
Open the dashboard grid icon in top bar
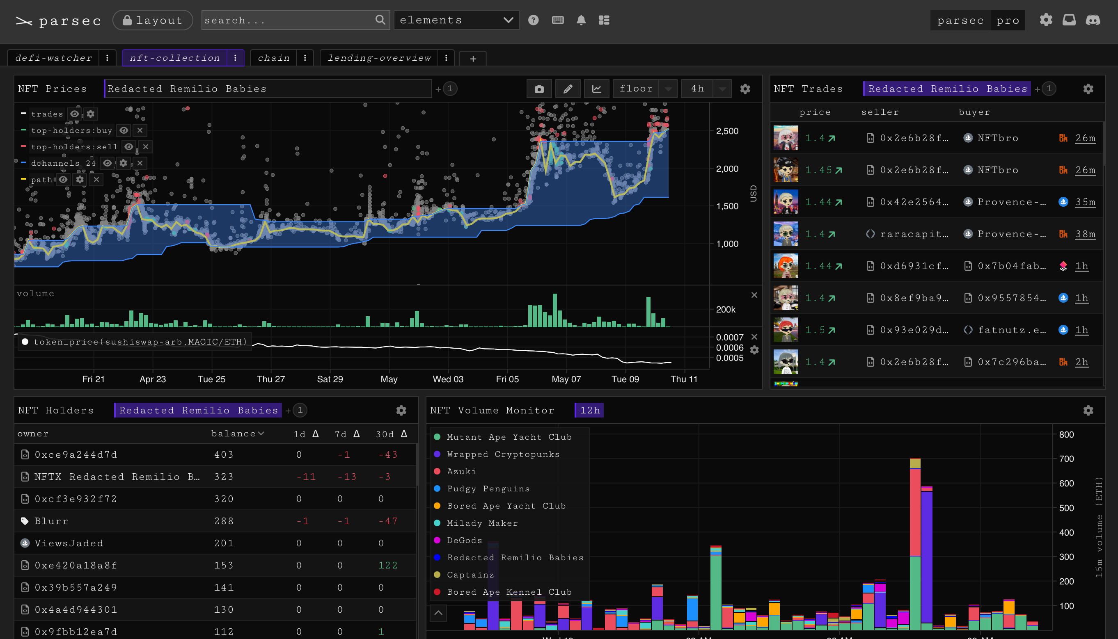(x=604, y=20)
